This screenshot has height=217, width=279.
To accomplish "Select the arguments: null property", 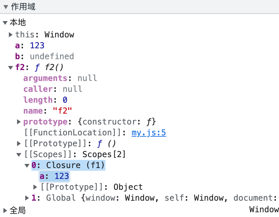I will tap(60, 78).
